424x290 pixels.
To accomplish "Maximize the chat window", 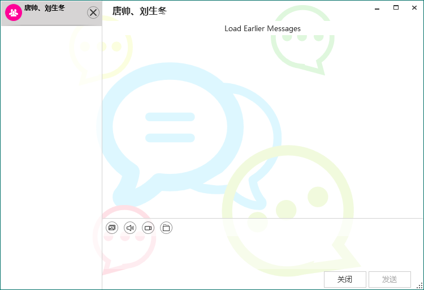I will point(396,8).
